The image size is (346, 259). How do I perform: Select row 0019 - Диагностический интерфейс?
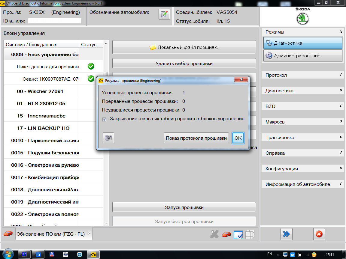coord(53,202)
